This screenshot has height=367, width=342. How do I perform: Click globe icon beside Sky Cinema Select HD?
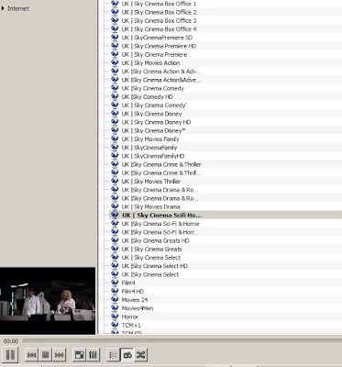tap(115, 266)
